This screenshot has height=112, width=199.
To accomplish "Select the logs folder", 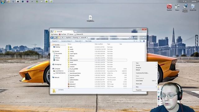I will pos(71,58).
